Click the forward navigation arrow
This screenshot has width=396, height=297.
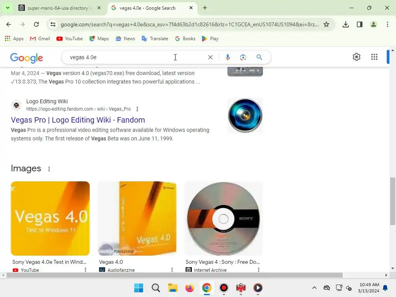pyautogui.click(x=22, y=24)
